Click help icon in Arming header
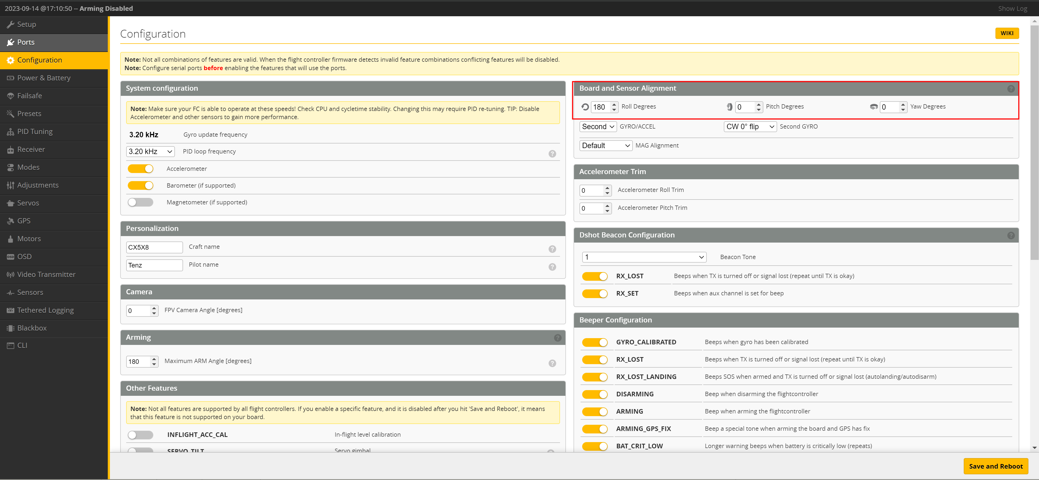The image size is (1039, 480). (558, 338)
